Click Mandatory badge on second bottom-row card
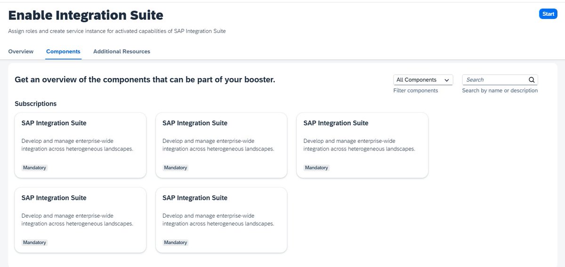This screenshot has width=565, height=267. tap(176, 243)
